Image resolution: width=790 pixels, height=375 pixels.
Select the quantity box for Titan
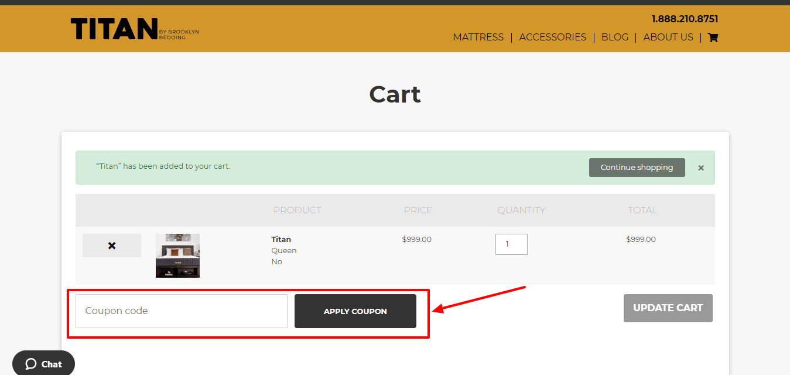click(511, 244)
